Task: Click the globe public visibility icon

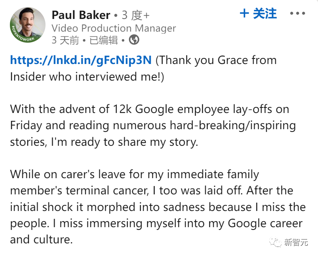Action: point(134,40)
